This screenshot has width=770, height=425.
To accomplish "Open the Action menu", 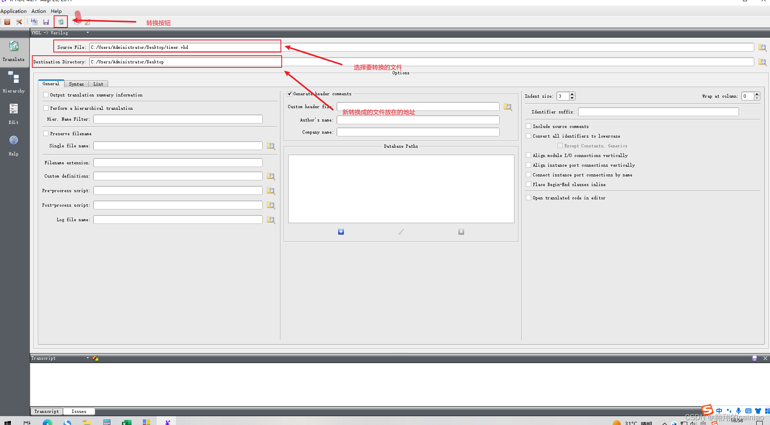I will (39, 11).
